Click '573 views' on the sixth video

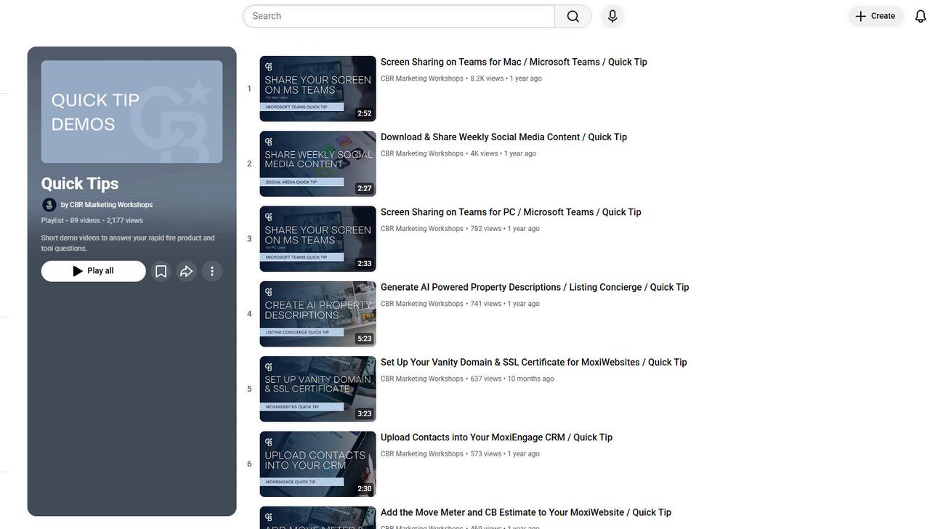pyautogui.click(x=486, y=454)
